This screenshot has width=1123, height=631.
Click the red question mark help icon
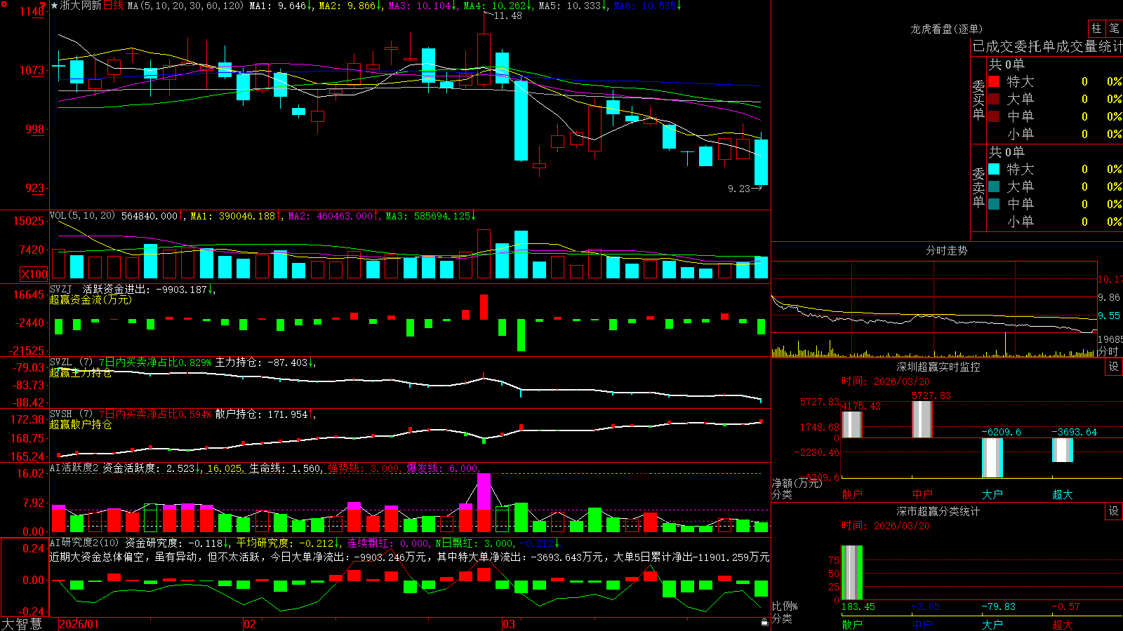click(x=44, y=5)
